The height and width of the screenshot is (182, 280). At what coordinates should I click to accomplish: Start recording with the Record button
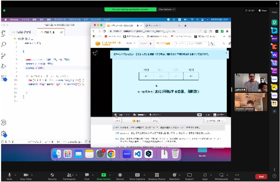click(120, 176)
